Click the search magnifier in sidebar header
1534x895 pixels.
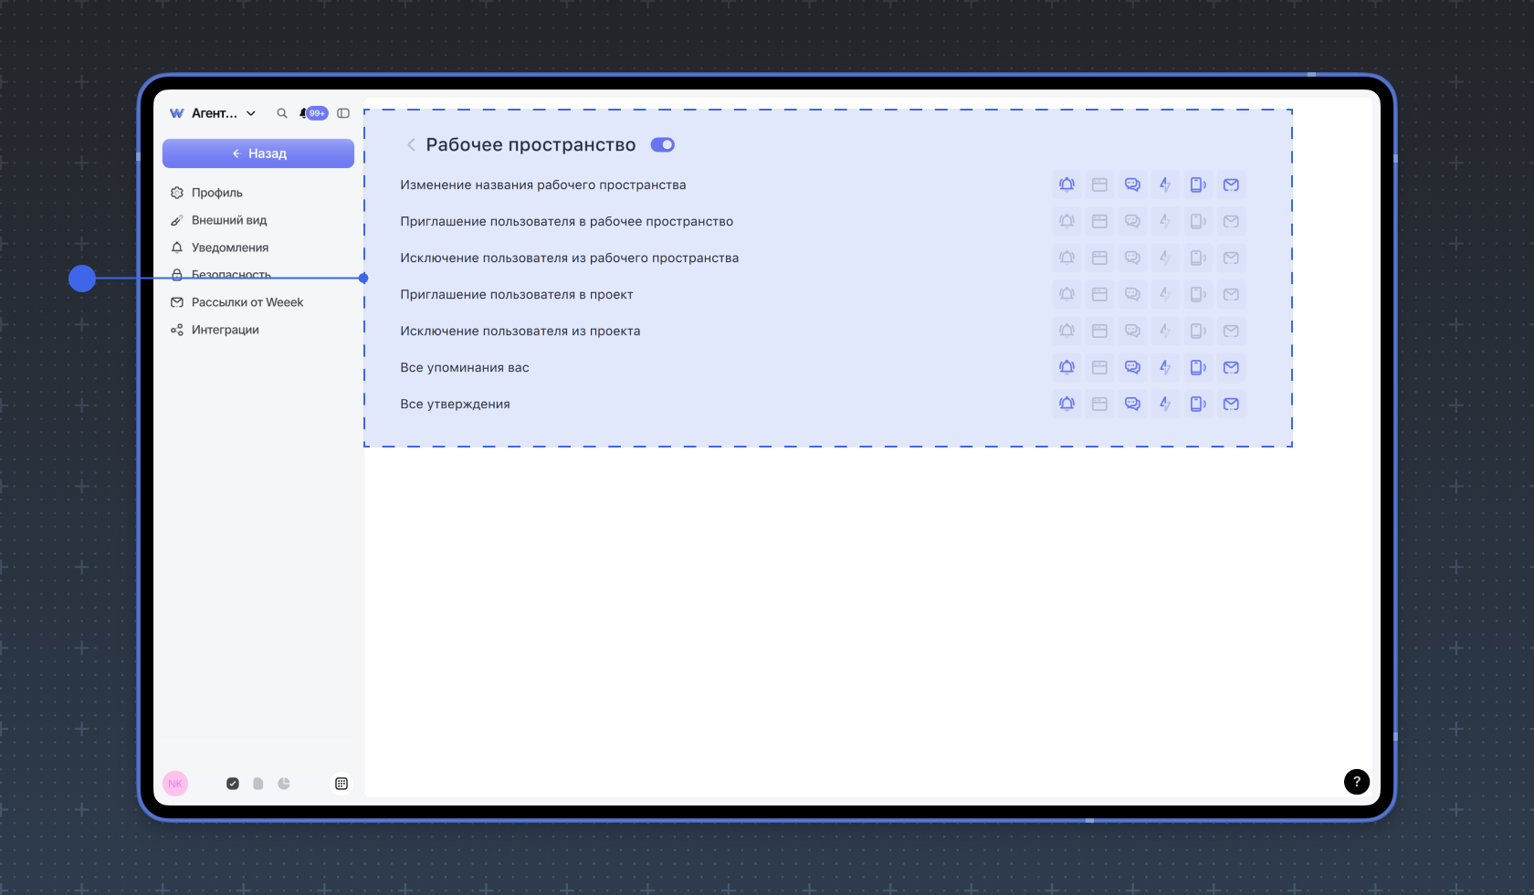282,113
